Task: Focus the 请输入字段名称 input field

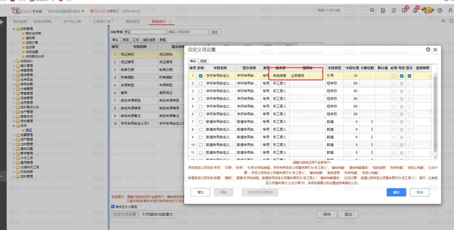Action: pyautogui.click(x=187, y=32)
